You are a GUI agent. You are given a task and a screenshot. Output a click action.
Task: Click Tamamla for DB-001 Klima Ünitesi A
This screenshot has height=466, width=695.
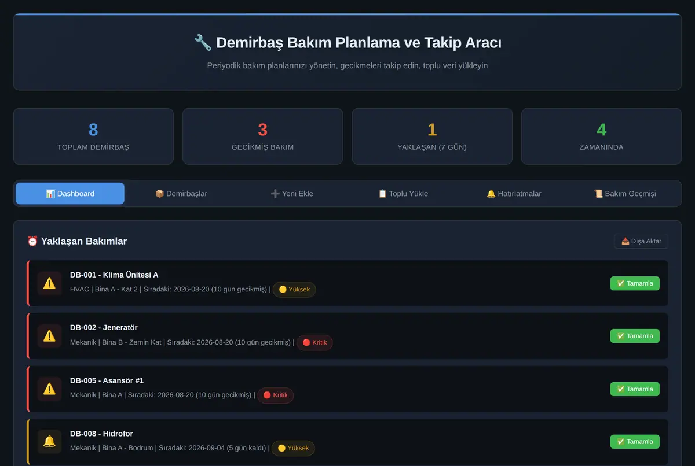(635, 283)
